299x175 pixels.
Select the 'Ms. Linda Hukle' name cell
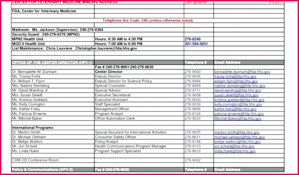pos(53,151)
